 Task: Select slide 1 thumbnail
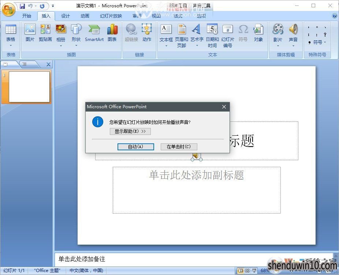point(29,87)
